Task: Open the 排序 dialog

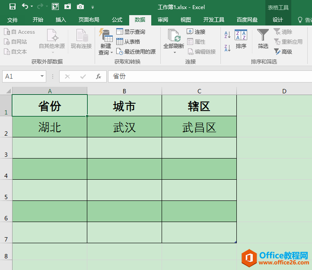Action: [x=241, y=39]
